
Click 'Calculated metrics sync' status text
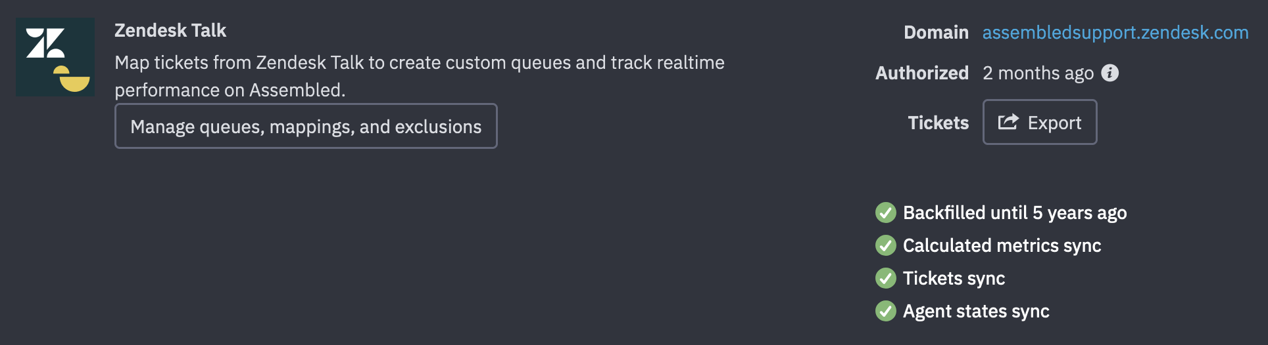point(1002,245)
